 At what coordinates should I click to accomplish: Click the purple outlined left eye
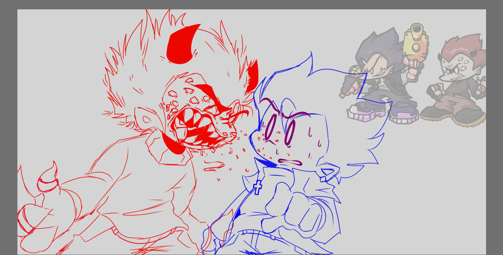270,127
